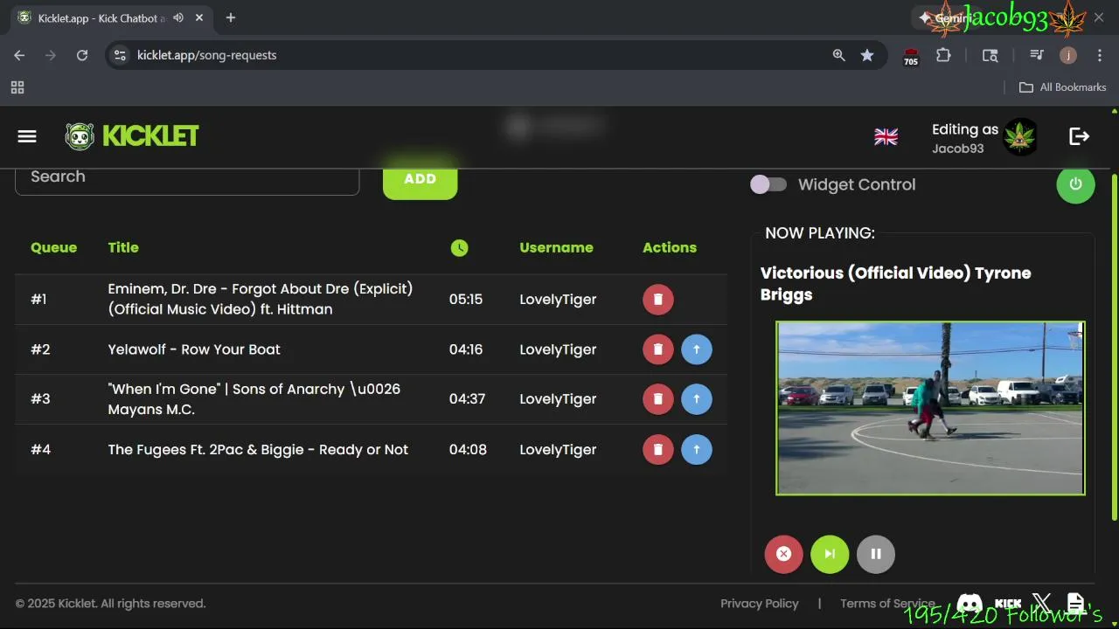Viewport: 1119px width, 629px height.
Task: Open the apps grid in bookmarks bar
Action: (x=17, y=87)
